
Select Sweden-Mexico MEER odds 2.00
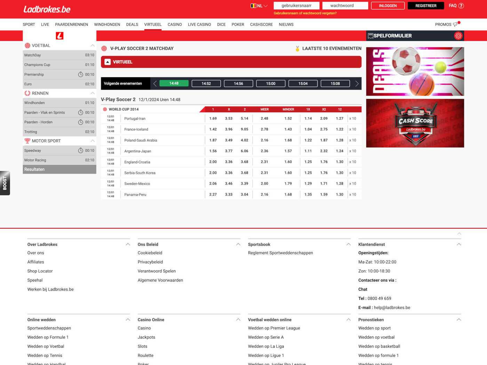(x=265, y=184)
